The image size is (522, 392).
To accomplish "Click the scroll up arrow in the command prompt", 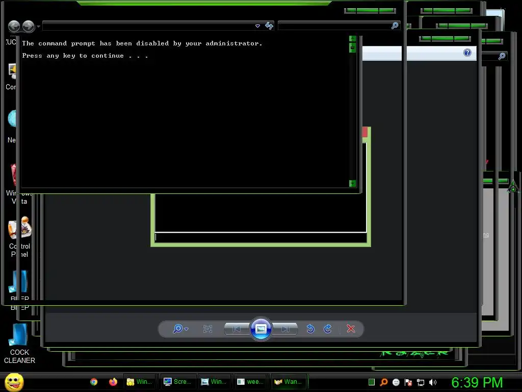I will point(353,39).
